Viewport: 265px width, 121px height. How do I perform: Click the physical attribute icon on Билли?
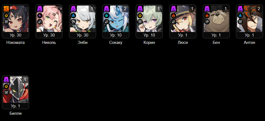[x=6, y=86]
